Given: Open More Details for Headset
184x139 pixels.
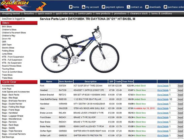Looking at the screenshot, I should [163, 90].
